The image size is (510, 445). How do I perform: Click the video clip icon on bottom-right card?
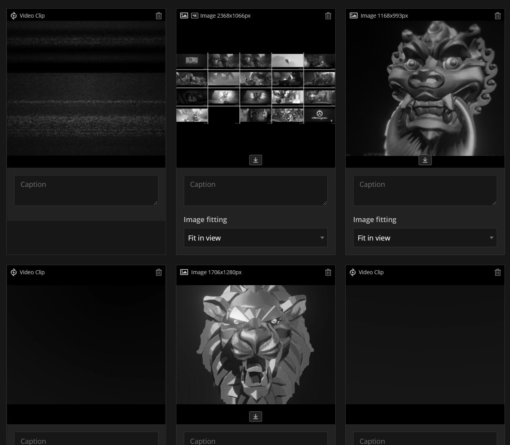[x=353, y=272]
